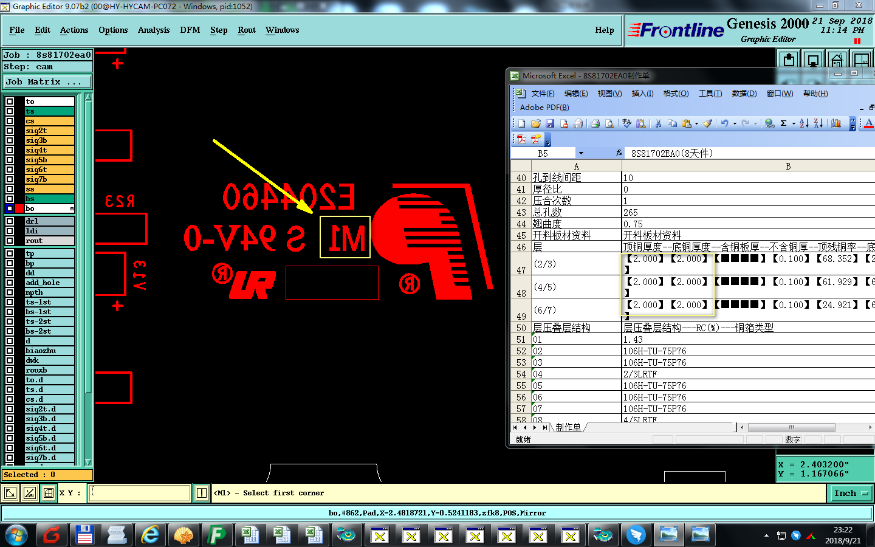The width and height of the screenshot is (875, 547).
Task: Open the 格式(O) menu in Excel
Action: coord(676,94)
